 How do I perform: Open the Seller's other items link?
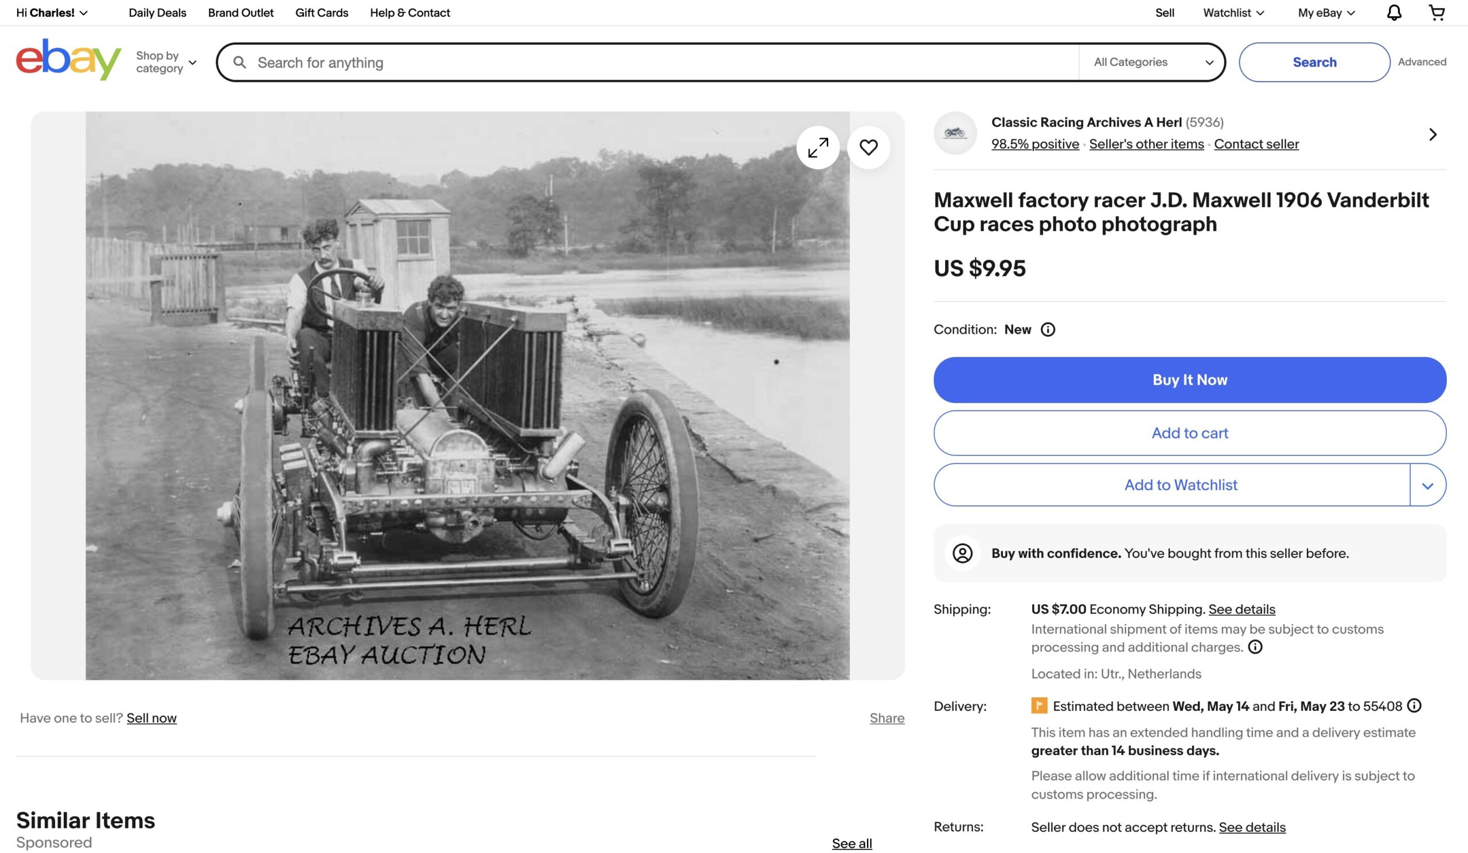tap(1146, 144)
